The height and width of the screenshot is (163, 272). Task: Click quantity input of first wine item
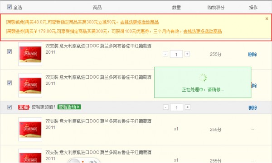click(x=176, y=54)
